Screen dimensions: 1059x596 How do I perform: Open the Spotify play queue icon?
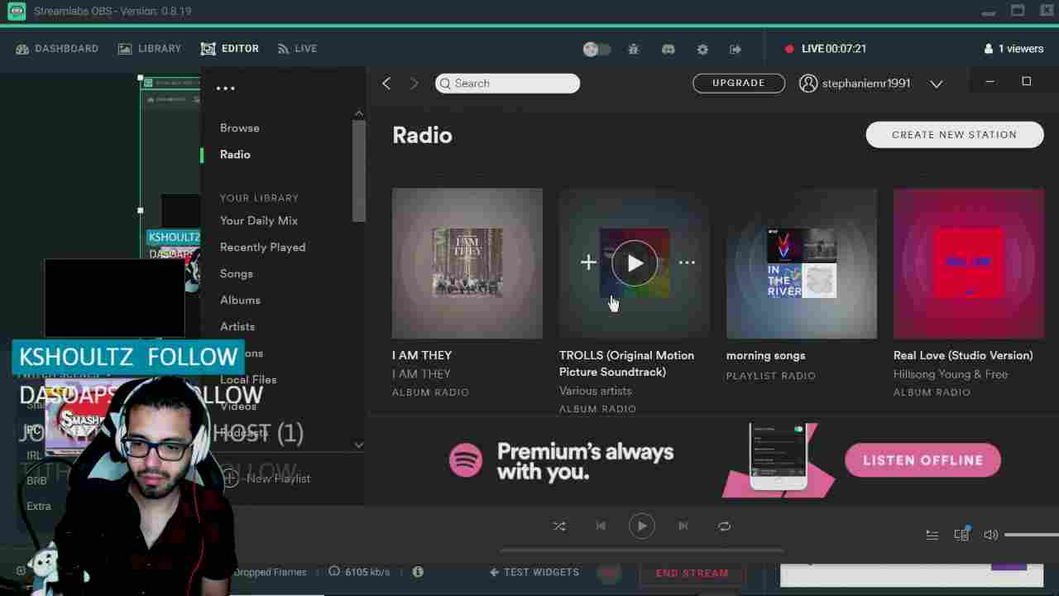click(x=932, y=535)
